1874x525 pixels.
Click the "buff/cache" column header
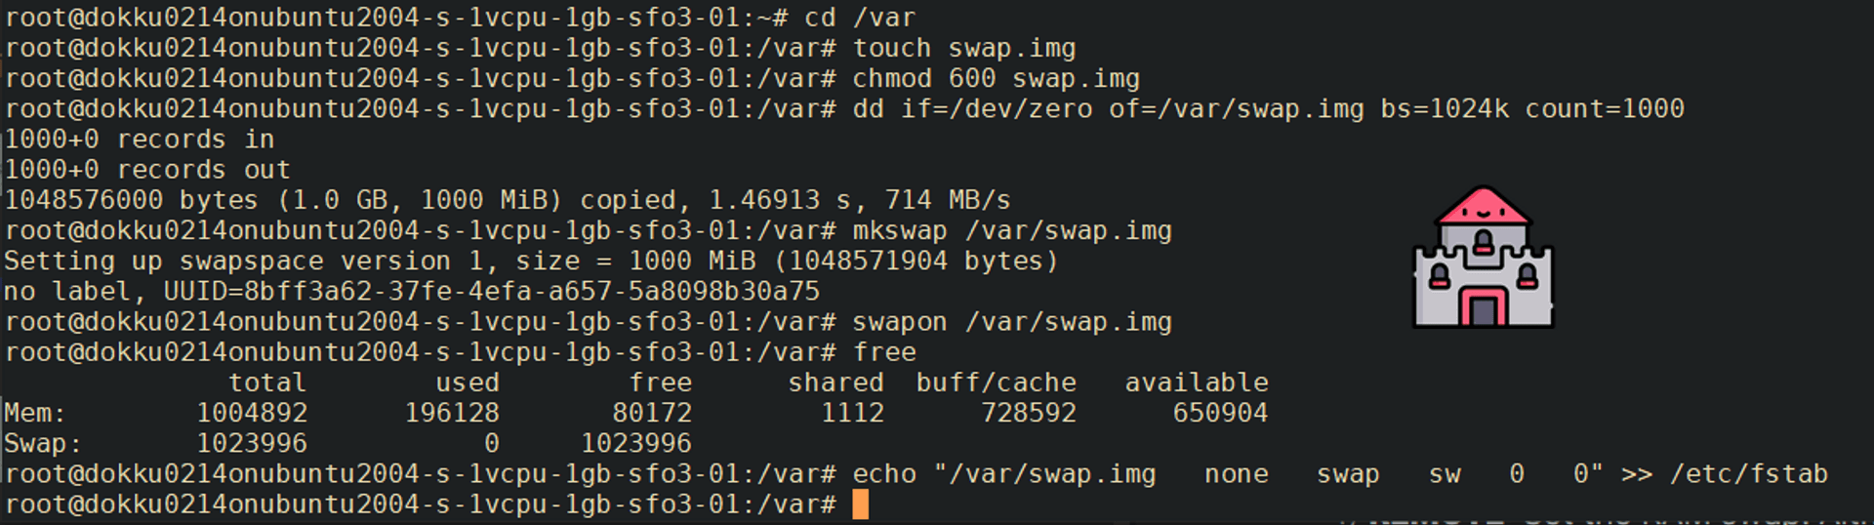click(996, 383)
